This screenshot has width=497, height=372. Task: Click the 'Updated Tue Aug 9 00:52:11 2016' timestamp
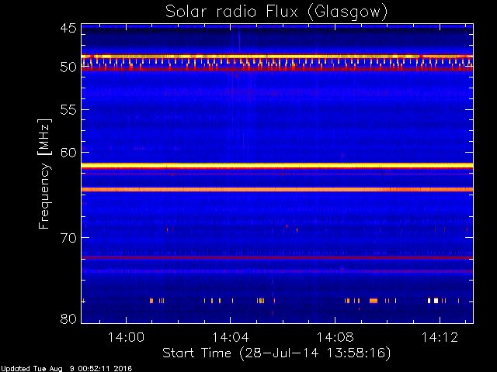[66, 369]
